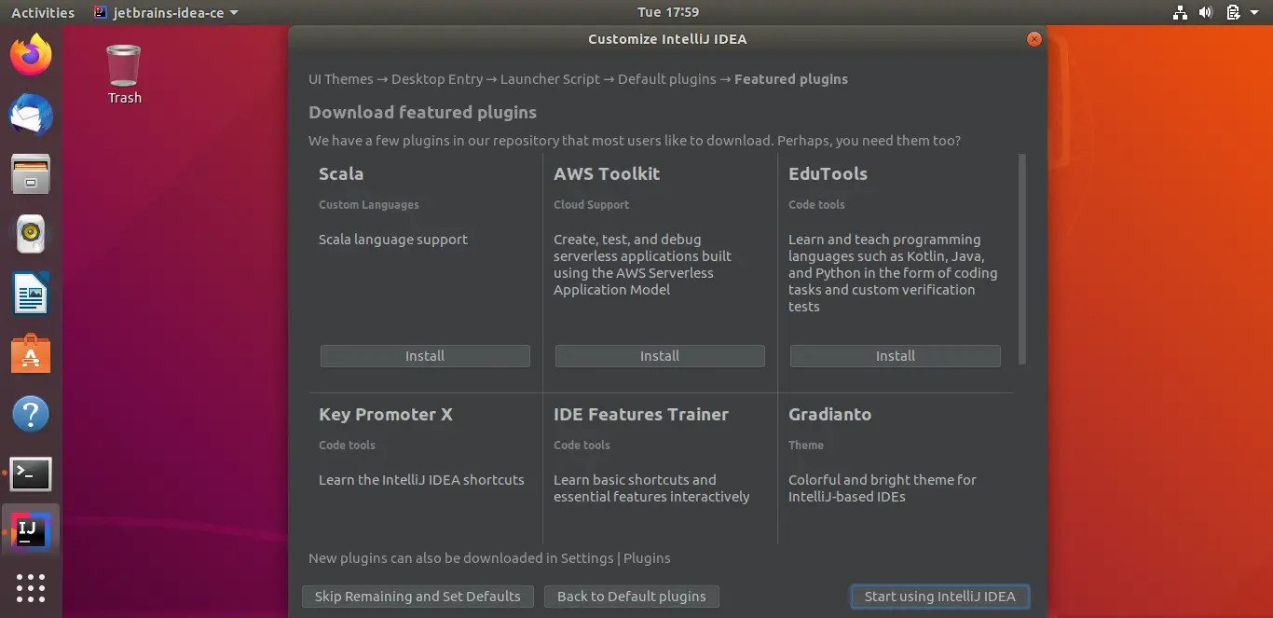
Task: Click the Scala plugin title
Action: (341, 174)
